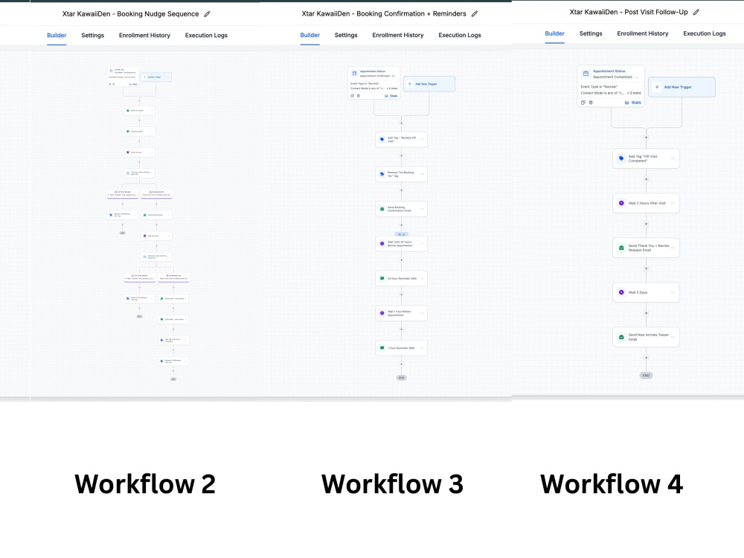Click tag icon on Add Tag "VIP Visit Completed"

621,158
